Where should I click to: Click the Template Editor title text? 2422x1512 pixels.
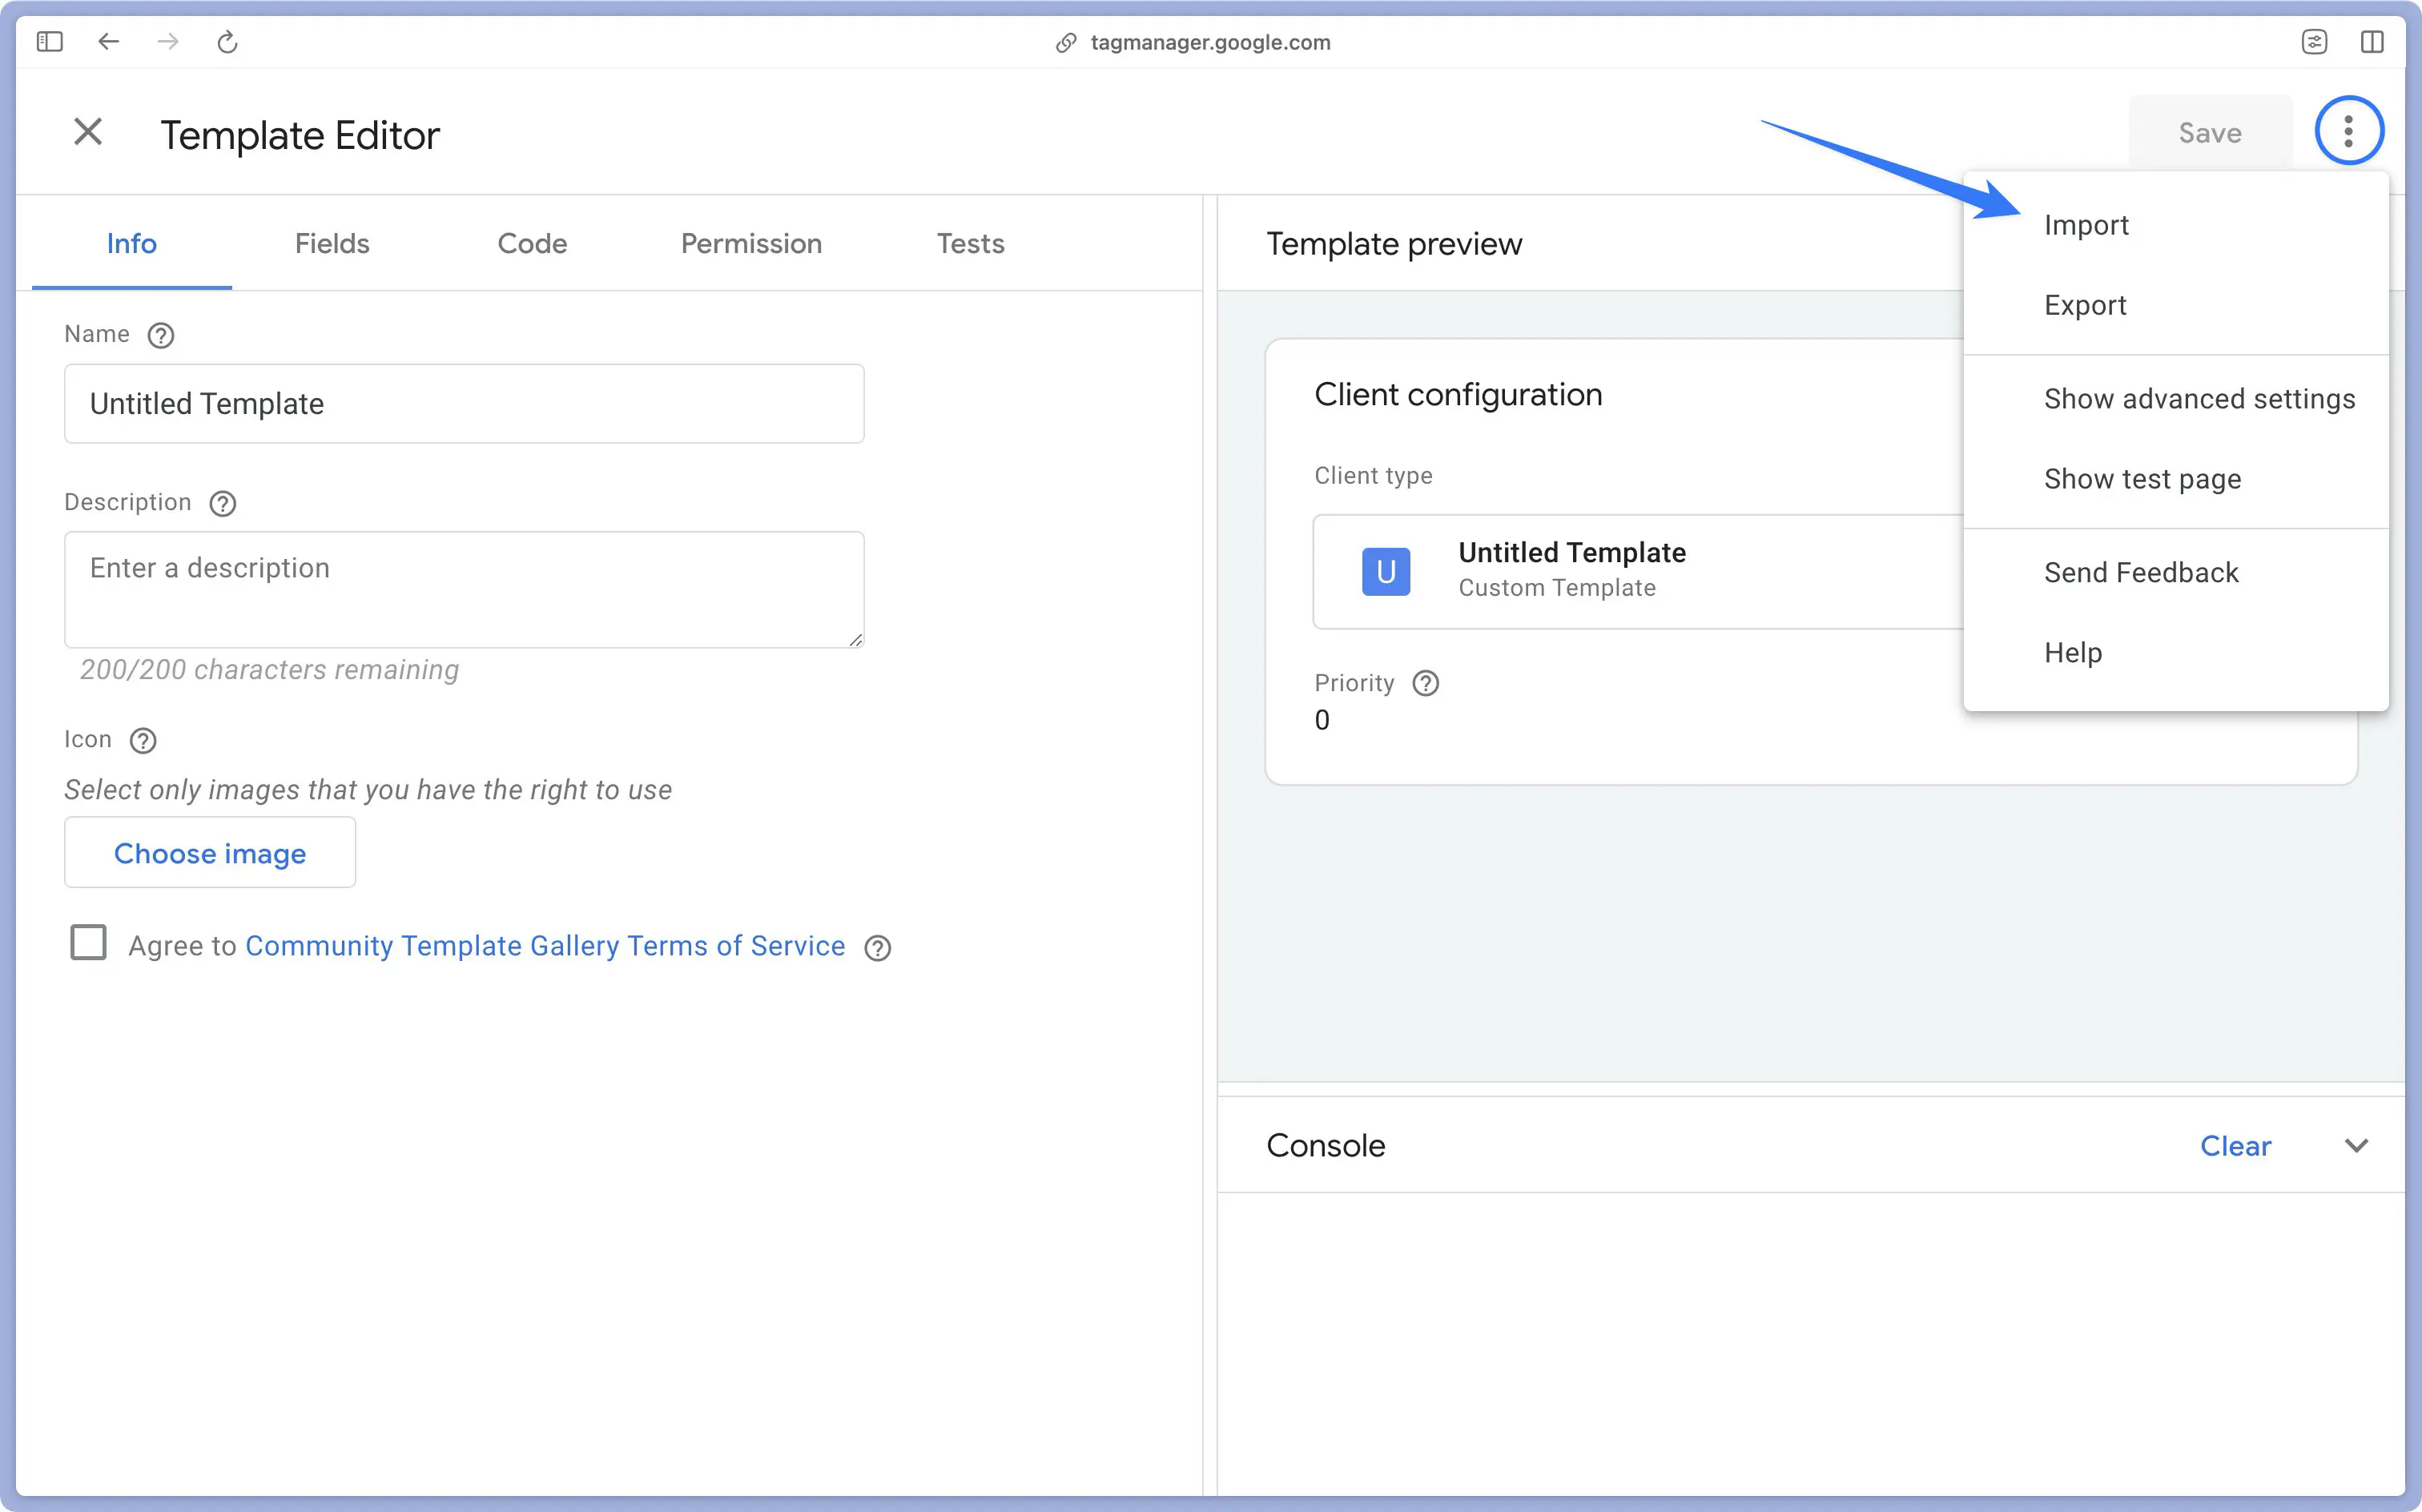click(x=300, y=135)
